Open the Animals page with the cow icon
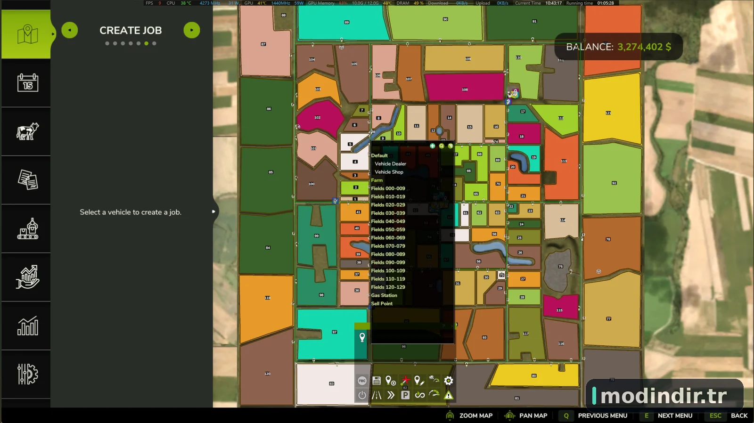Viewport: 754px width, 423px height. 26,131
